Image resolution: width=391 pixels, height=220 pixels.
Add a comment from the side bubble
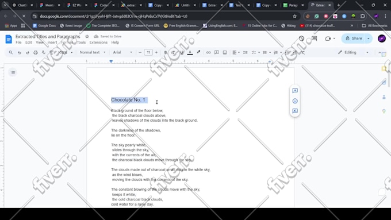[x=295, y=90]
